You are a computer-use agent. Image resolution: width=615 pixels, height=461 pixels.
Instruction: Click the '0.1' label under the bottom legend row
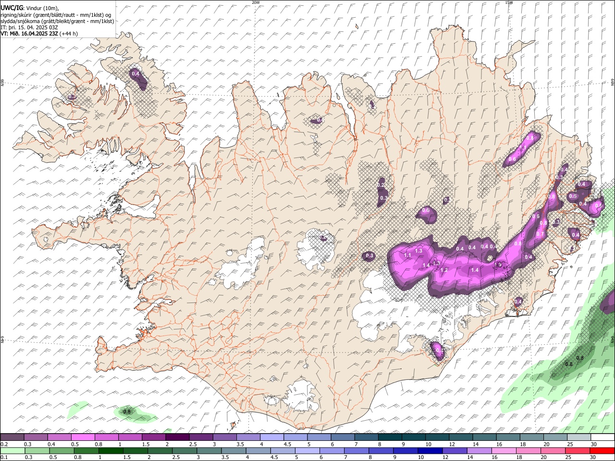pos(4,458)
